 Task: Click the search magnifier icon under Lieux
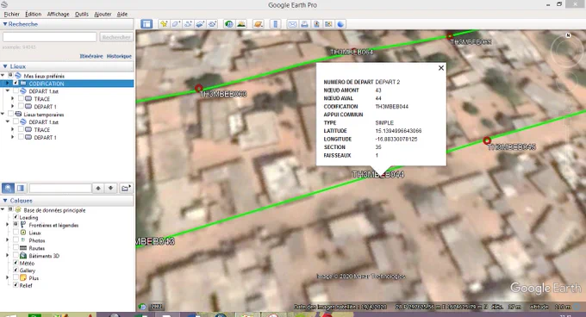[9, 188]
